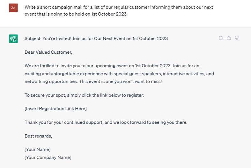Copy the response with the clipboard icon
251x168 pixels.
click(x=221, y=38)
